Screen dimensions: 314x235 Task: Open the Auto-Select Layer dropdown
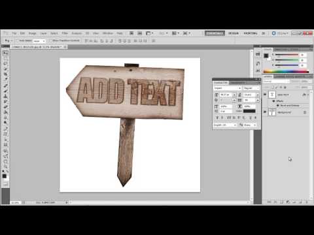(x=39, y=41)
